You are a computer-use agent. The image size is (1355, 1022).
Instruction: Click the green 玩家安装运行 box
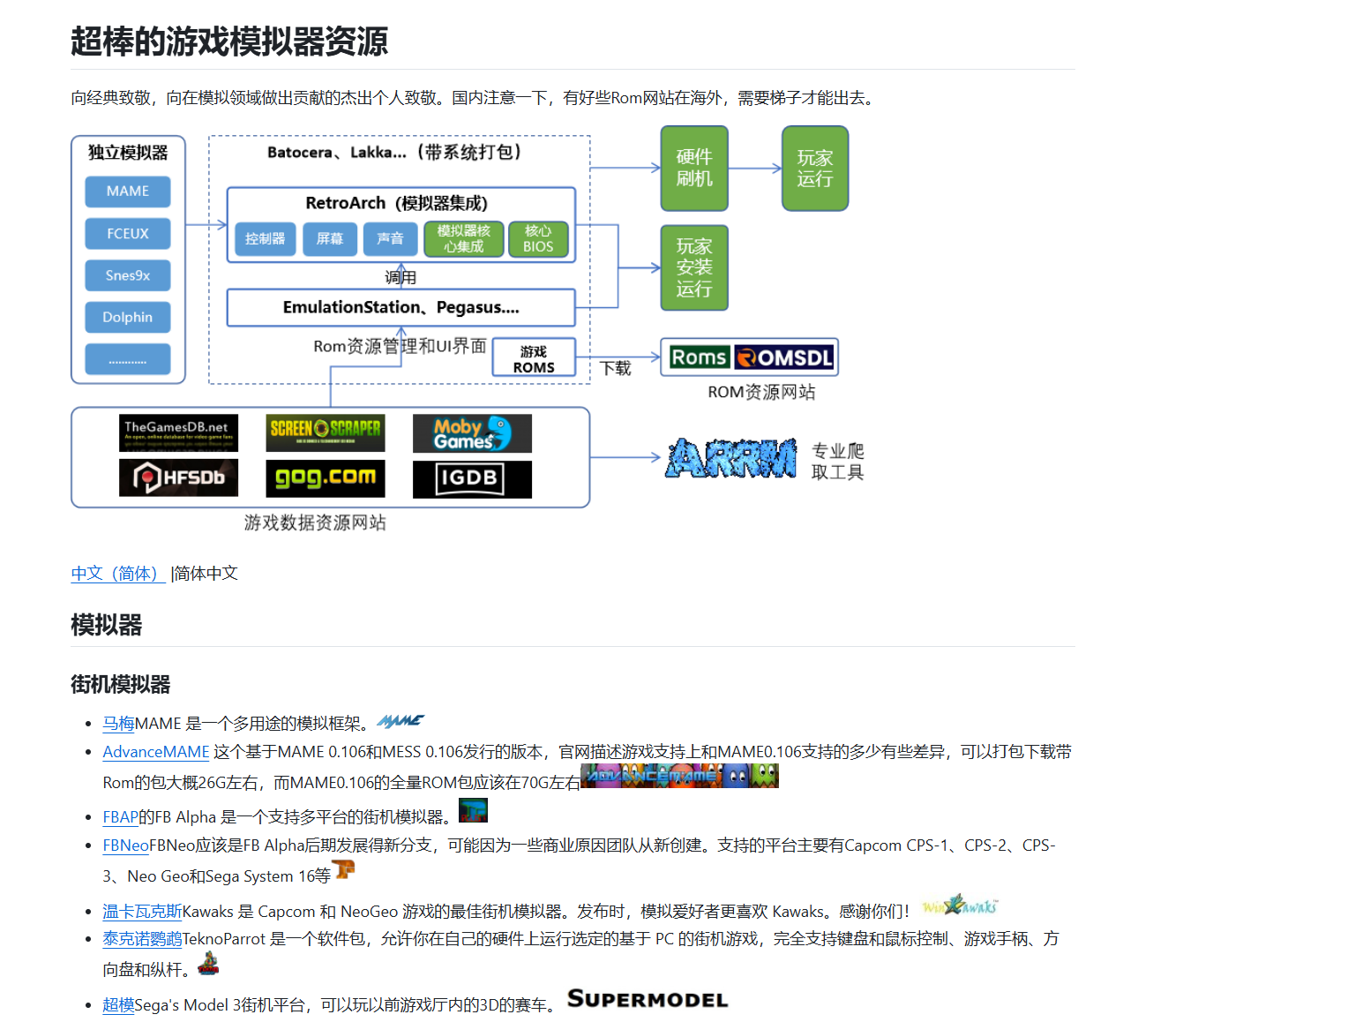click(694, 268)
